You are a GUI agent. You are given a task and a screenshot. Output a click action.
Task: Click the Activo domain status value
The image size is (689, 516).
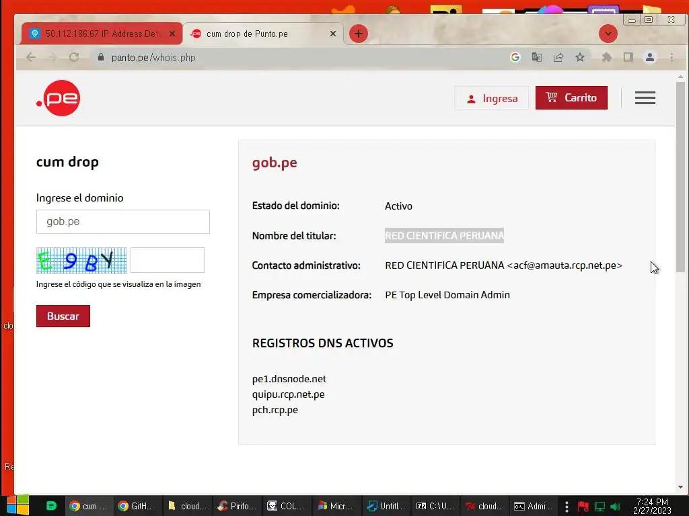pyautogui.click(x=398, y=206)
